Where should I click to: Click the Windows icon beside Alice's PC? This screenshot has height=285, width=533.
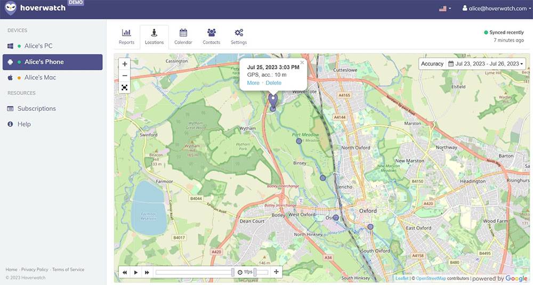(10, 46)
